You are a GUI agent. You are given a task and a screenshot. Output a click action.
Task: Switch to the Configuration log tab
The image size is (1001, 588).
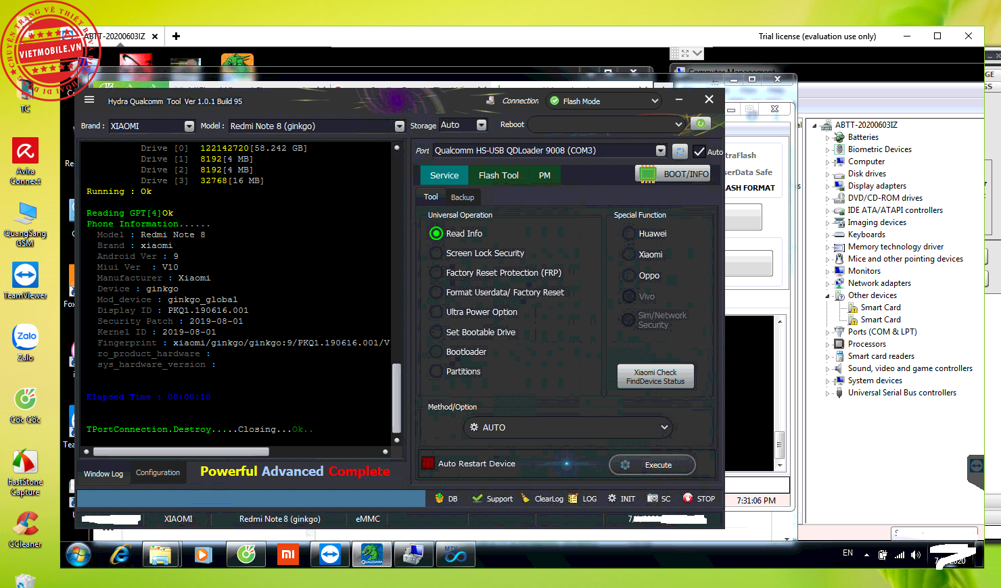(x=158, y=472)
